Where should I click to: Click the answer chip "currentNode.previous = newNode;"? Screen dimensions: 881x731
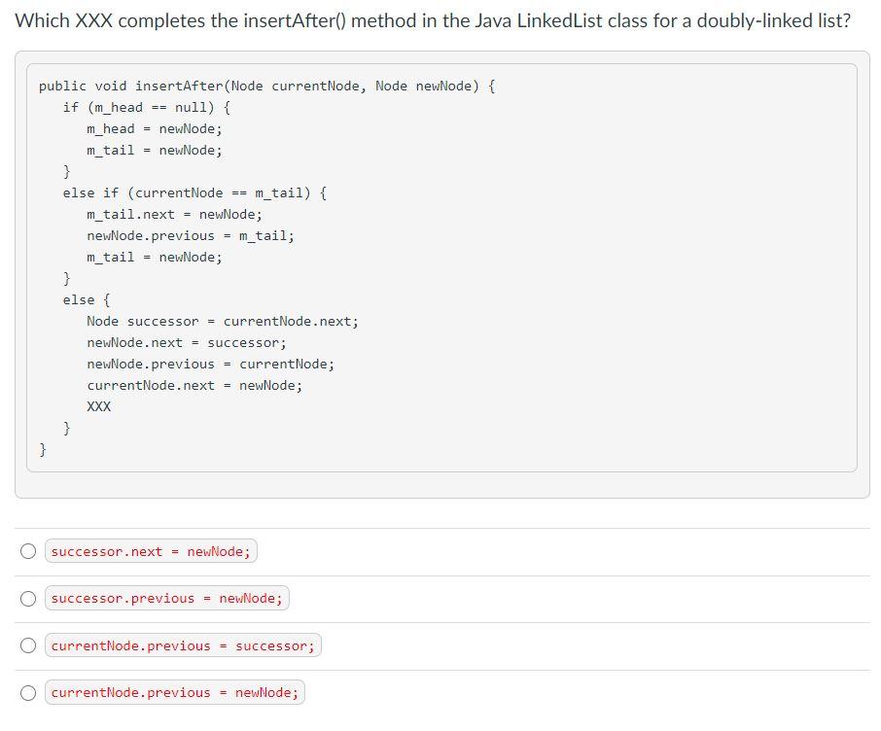[x=175, y=692]
